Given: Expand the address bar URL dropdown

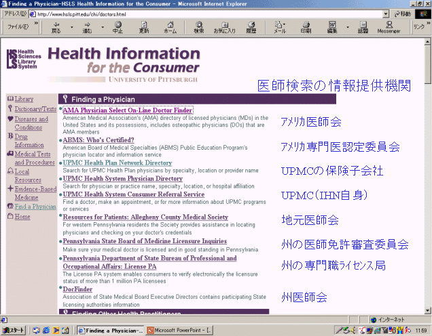Looking at the screenshot, I should (x=385, y=14).
